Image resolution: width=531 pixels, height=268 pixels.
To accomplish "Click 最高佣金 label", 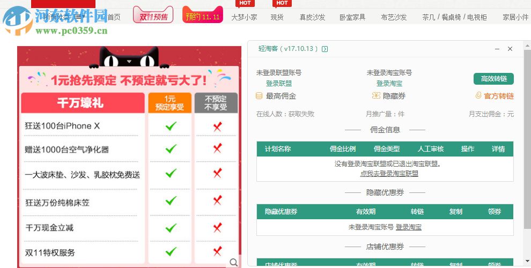I will [x=281, y=96].
